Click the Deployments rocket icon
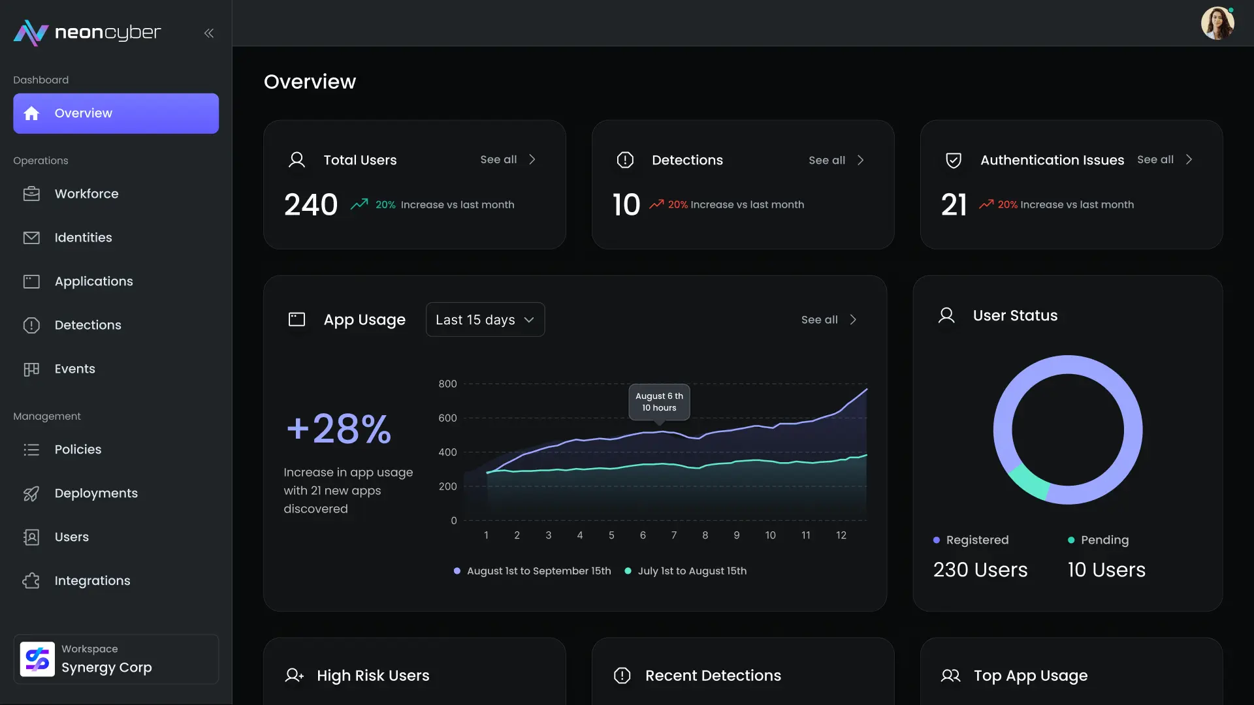Screen dimensions: 1254x705 coord(31,493)
